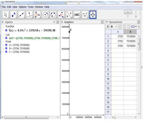This screenshot has width=143, height=125.
Task: Click spreadsheet cell B3 value 7578200
Action: pos(130,46)
